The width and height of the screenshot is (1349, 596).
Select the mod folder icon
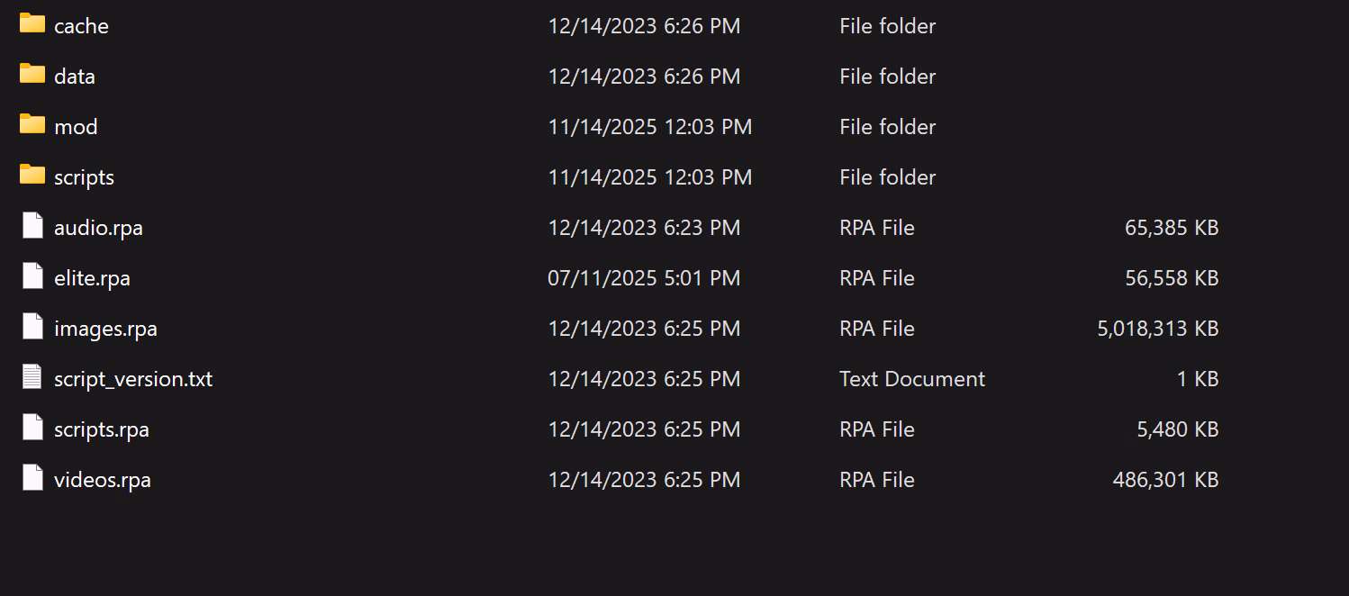32,125
